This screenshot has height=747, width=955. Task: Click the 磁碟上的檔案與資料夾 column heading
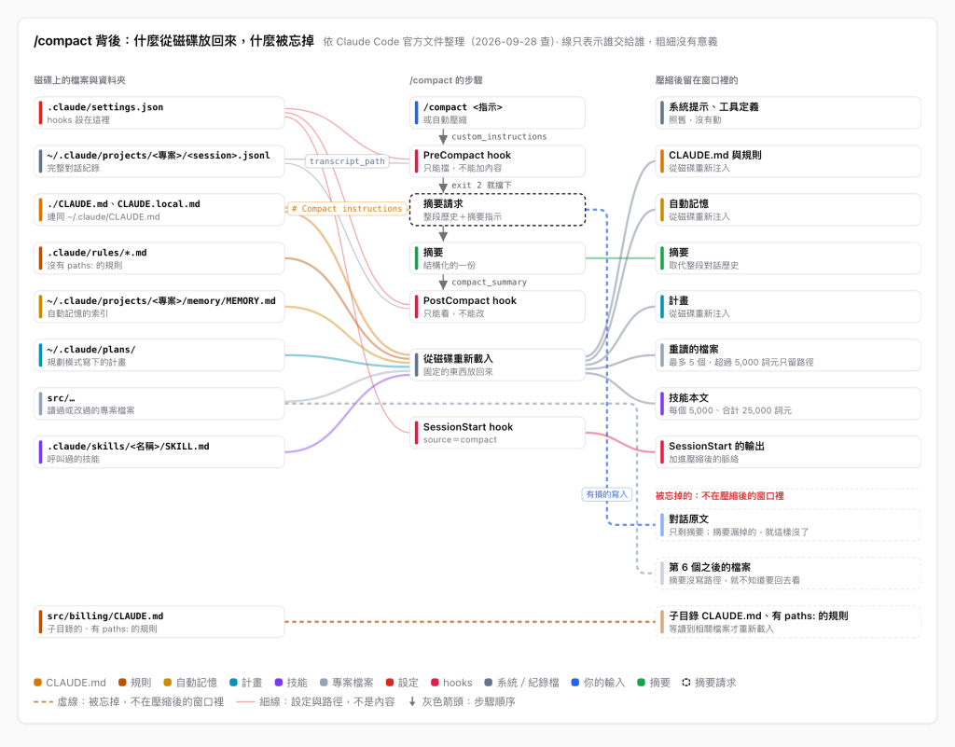point(80,80)
